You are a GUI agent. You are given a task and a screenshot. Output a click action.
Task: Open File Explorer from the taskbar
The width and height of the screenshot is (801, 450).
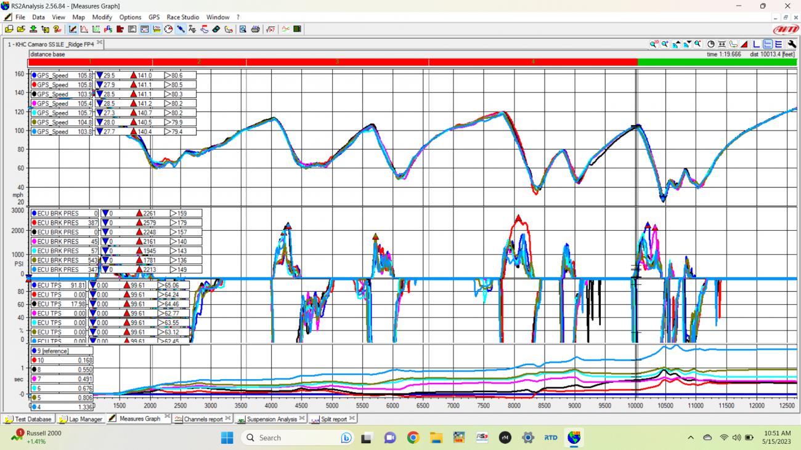[436, 438]
